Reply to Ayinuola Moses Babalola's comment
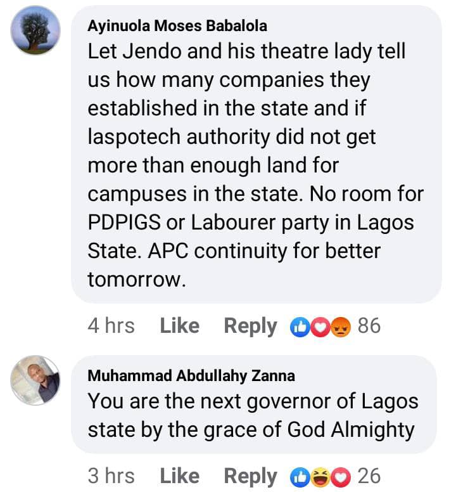The width and height of the screenshot is (456, 492). coord(250,326)
